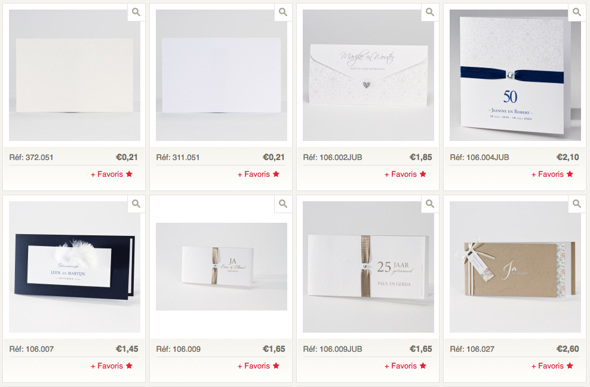Add Réf 106.007 to Favoris
This screenshot has width=590, height=387.
point(112,365)
